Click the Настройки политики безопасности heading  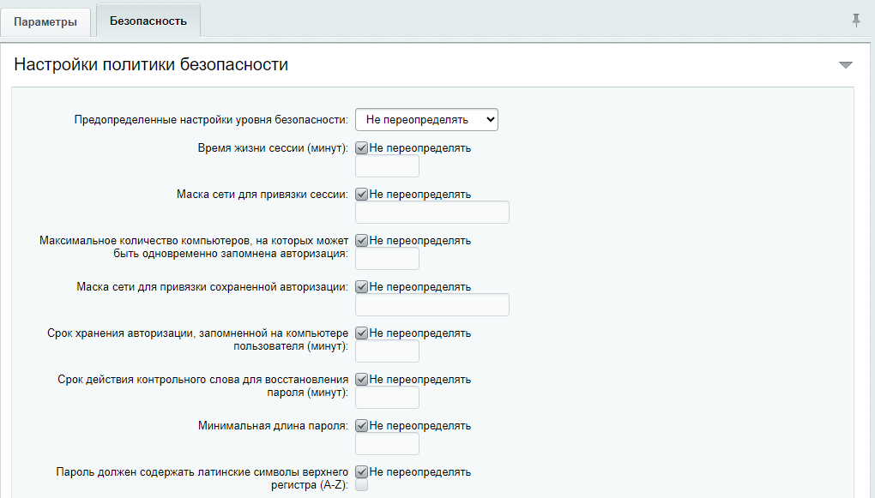coord(151,64)
